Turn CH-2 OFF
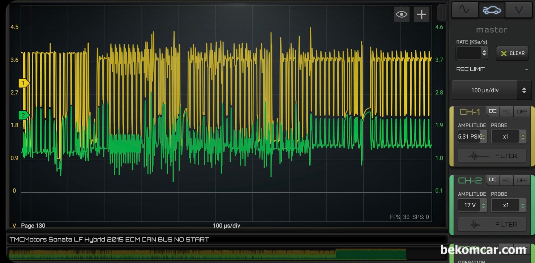This screenshot has height=263, width=535. click(x=522, y=180)
